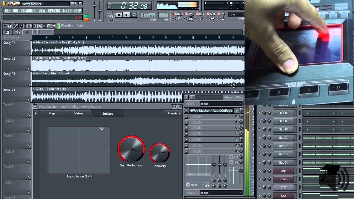Open the HELP menu
Image resolution: width=354 pixels, height=199 pixels.
[77, 11]
